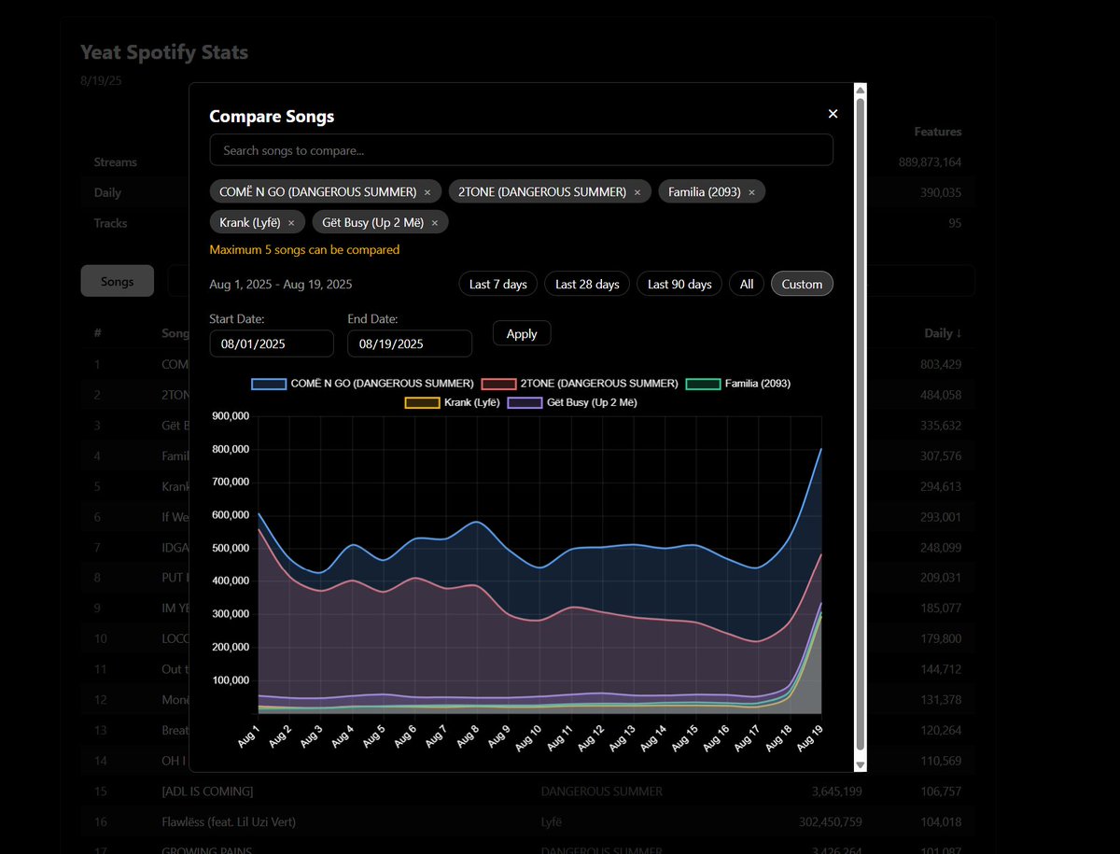Select the All time range option
The width and height of the screenshot is (1120, 854).
(746, 283)
